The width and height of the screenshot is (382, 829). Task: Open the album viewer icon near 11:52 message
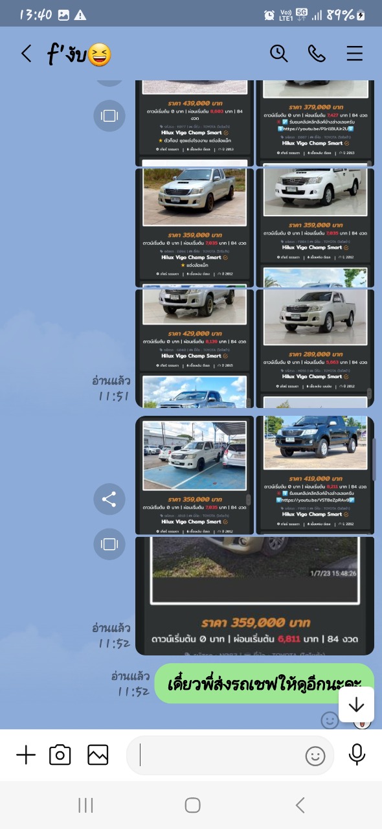pyautogui.click(x=109, y=543)
